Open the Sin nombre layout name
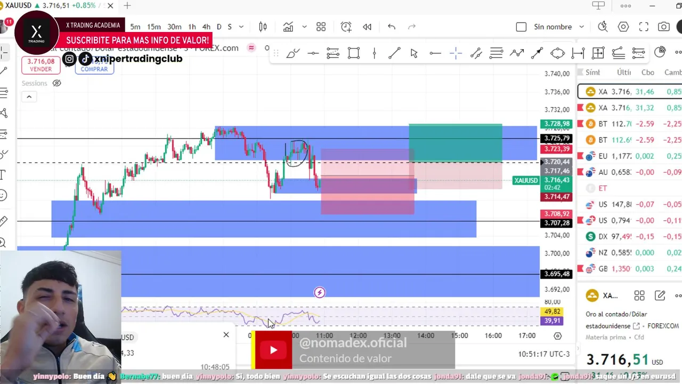682x384 pixels. tap(553, 27)
